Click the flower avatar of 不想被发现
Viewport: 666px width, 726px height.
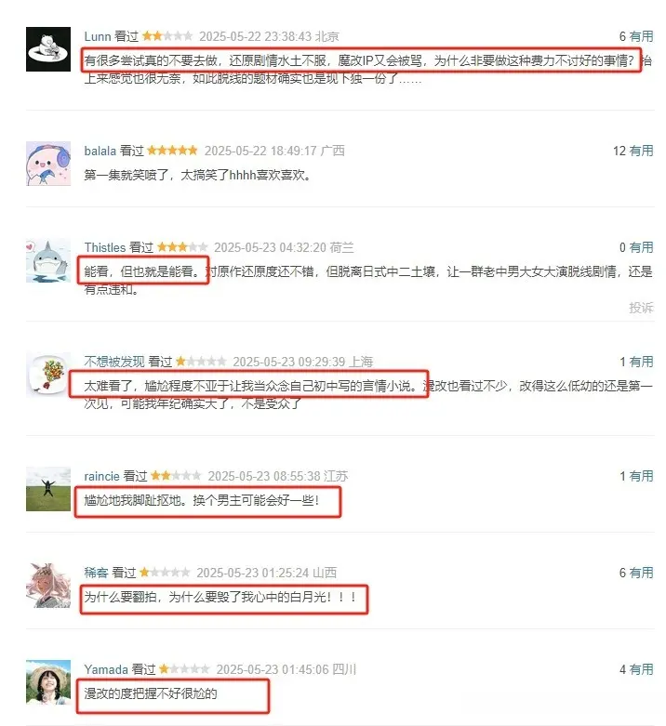coord(48,375)
